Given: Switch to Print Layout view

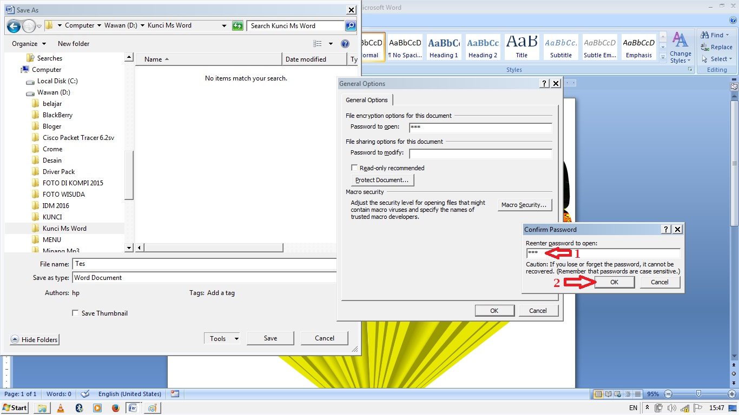Looking at the screenshot, I should click(598, 394).
